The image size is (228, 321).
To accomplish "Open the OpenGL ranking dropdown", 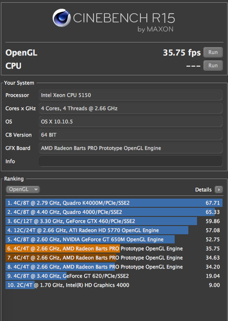I will pos(23,189).
